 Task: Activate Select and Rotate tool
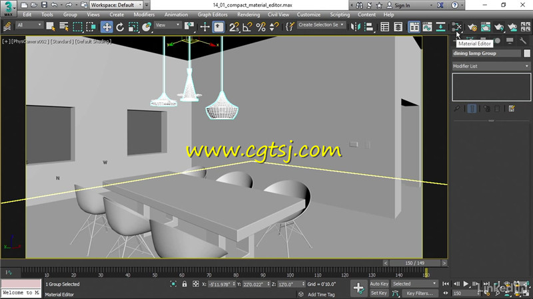tap(120, 27)
